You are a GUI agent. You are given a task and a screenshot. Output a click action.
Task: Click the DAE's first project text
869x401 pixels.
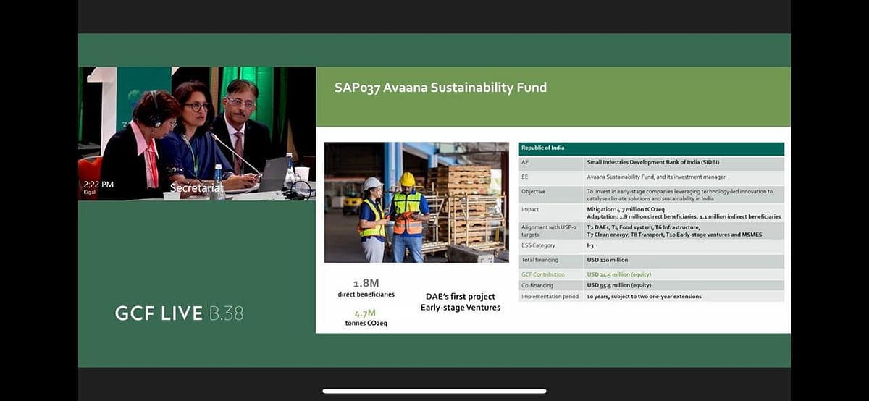point(460,302)
